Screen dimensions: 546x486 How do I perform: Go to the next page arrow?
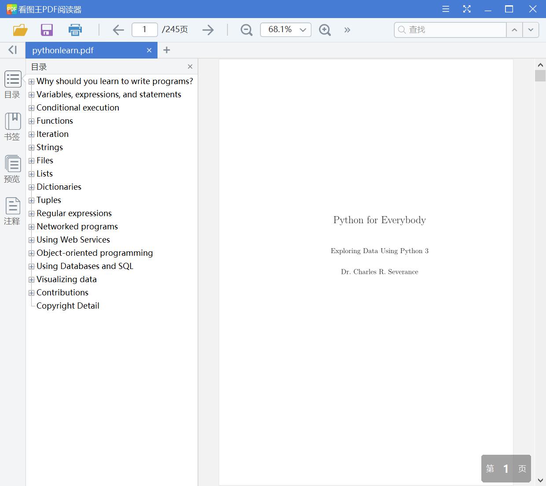coord(208,30)
